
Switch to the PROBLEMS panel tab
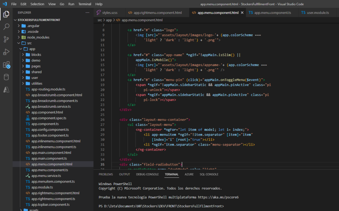(x=106, y=174)
